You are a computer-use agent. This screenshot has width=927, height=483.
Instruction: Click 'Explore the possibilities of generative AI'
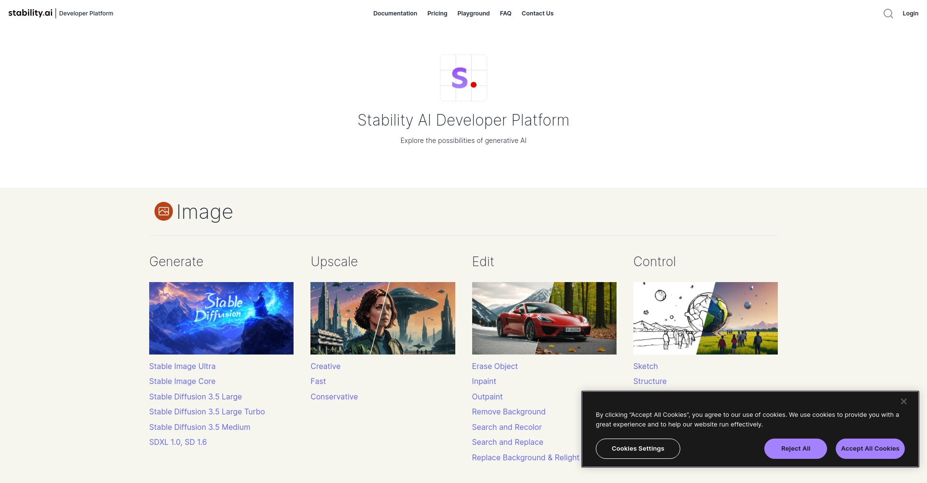point(463,141)
